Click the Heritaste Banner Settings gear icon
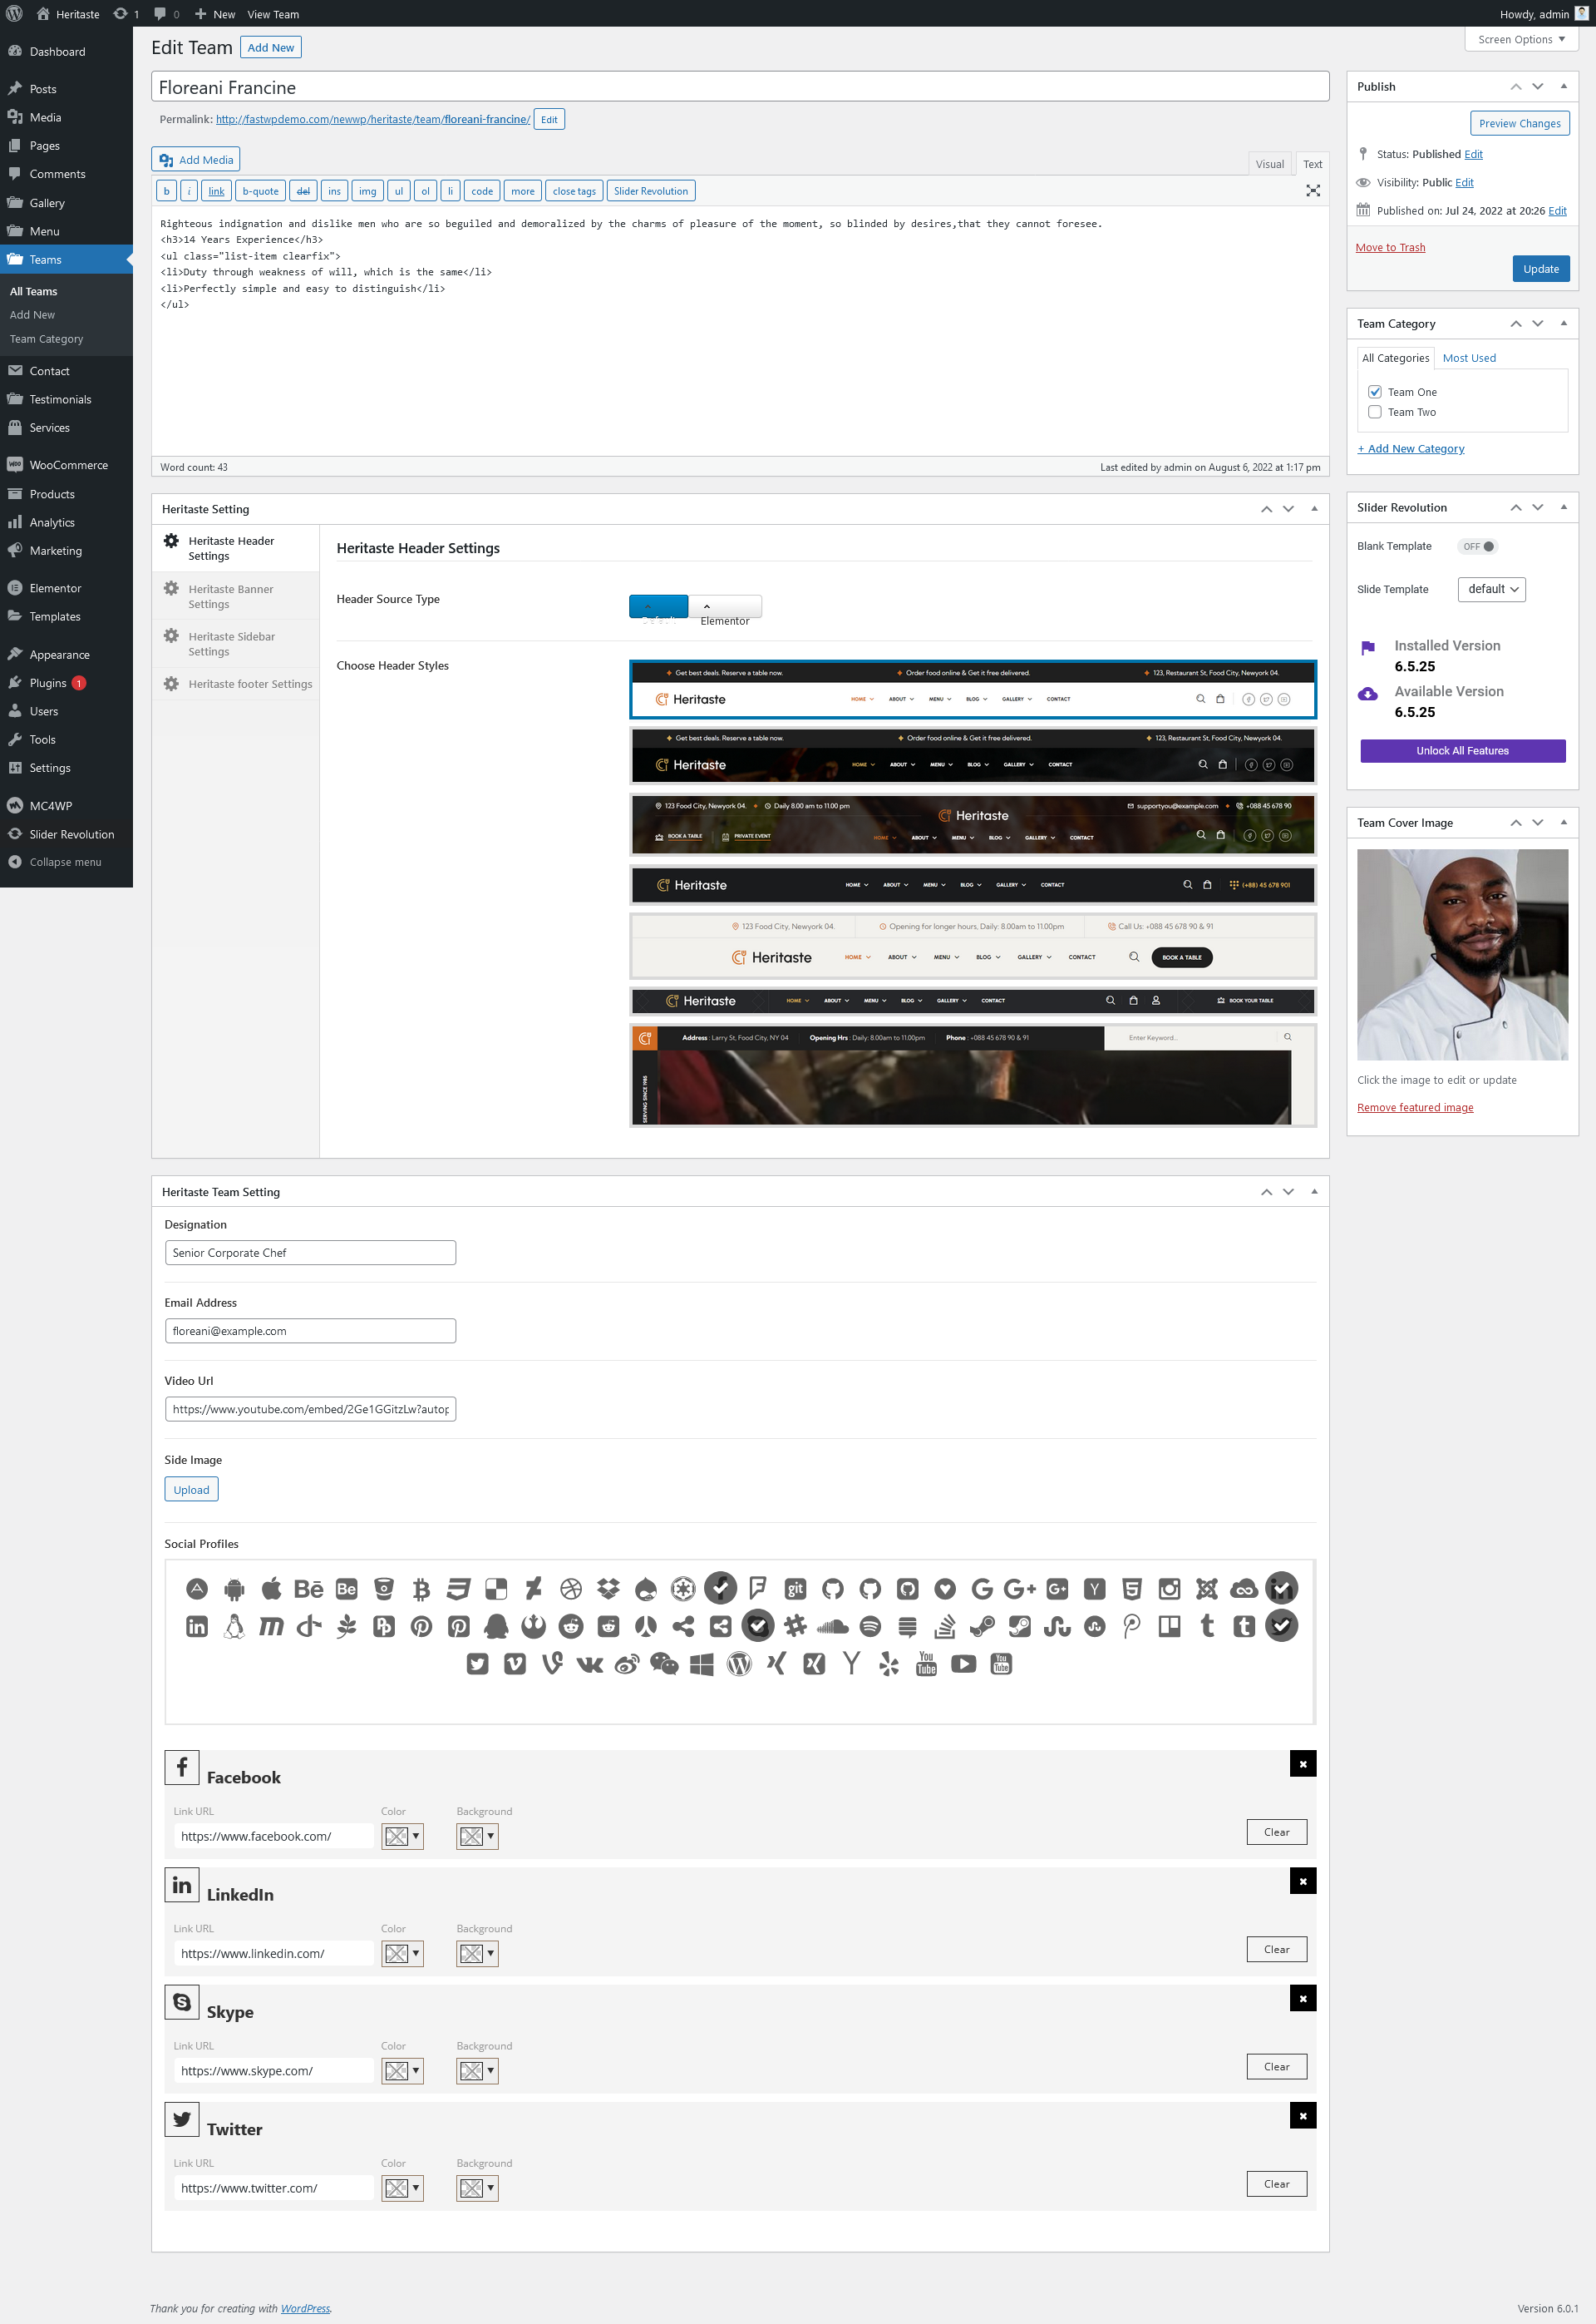 tap(171, 588)
